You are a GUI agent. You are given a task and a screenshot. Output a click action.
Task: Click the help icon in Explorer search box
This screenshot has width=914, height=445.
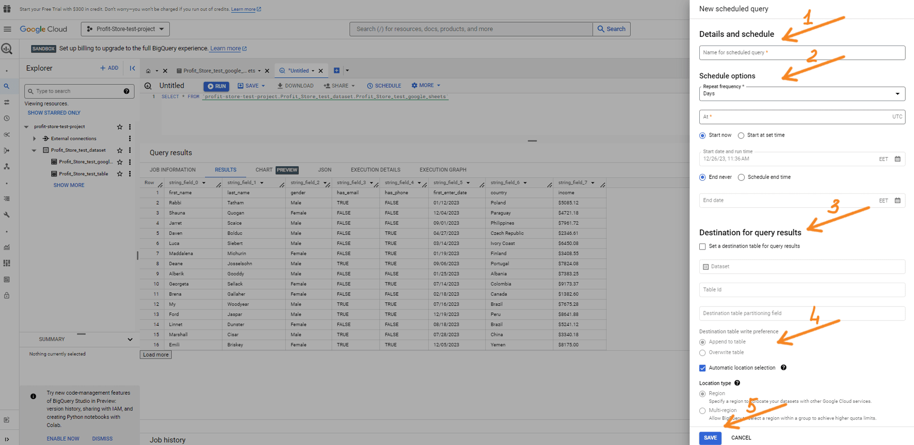[x=127, y=91]
